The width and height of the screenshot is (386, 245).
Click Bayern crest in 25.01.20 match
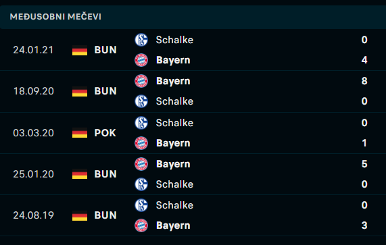click(x=141, y=164)
